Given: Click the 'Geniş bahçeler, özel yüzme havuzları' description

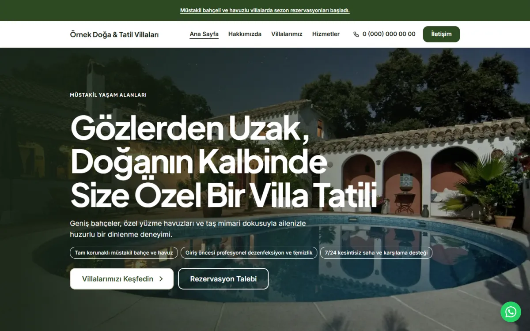Looking at the screenshot, I should (188, 229).
